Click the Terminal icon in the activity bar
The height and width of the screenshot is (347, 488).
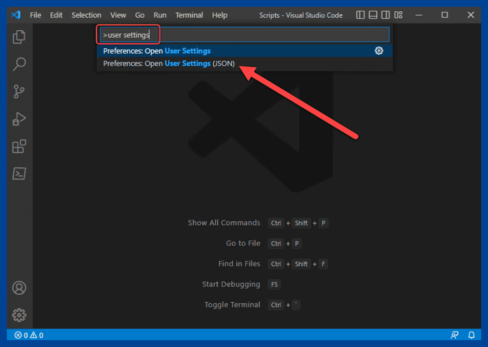(x=19, y=173)
